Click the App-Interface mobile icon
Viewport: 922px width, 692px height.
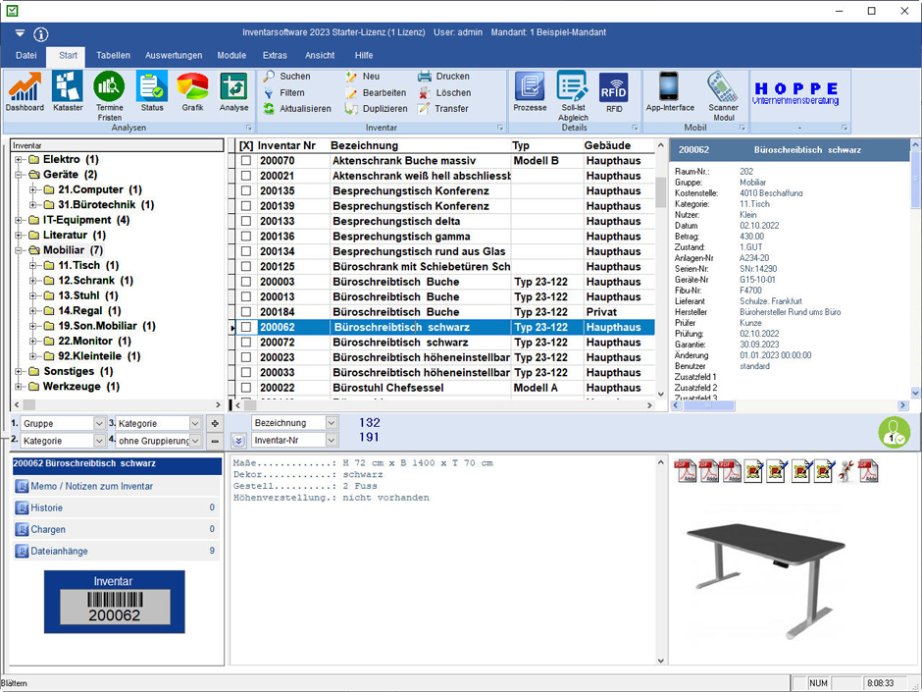pos(669,90)
